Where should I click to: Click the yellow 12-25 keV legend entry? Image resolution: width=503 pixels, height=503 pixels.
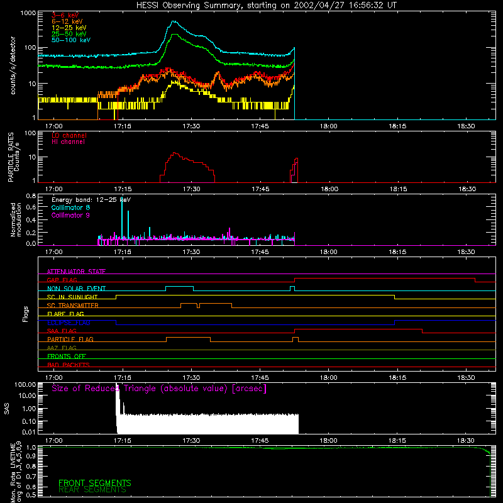pos(69,28)
